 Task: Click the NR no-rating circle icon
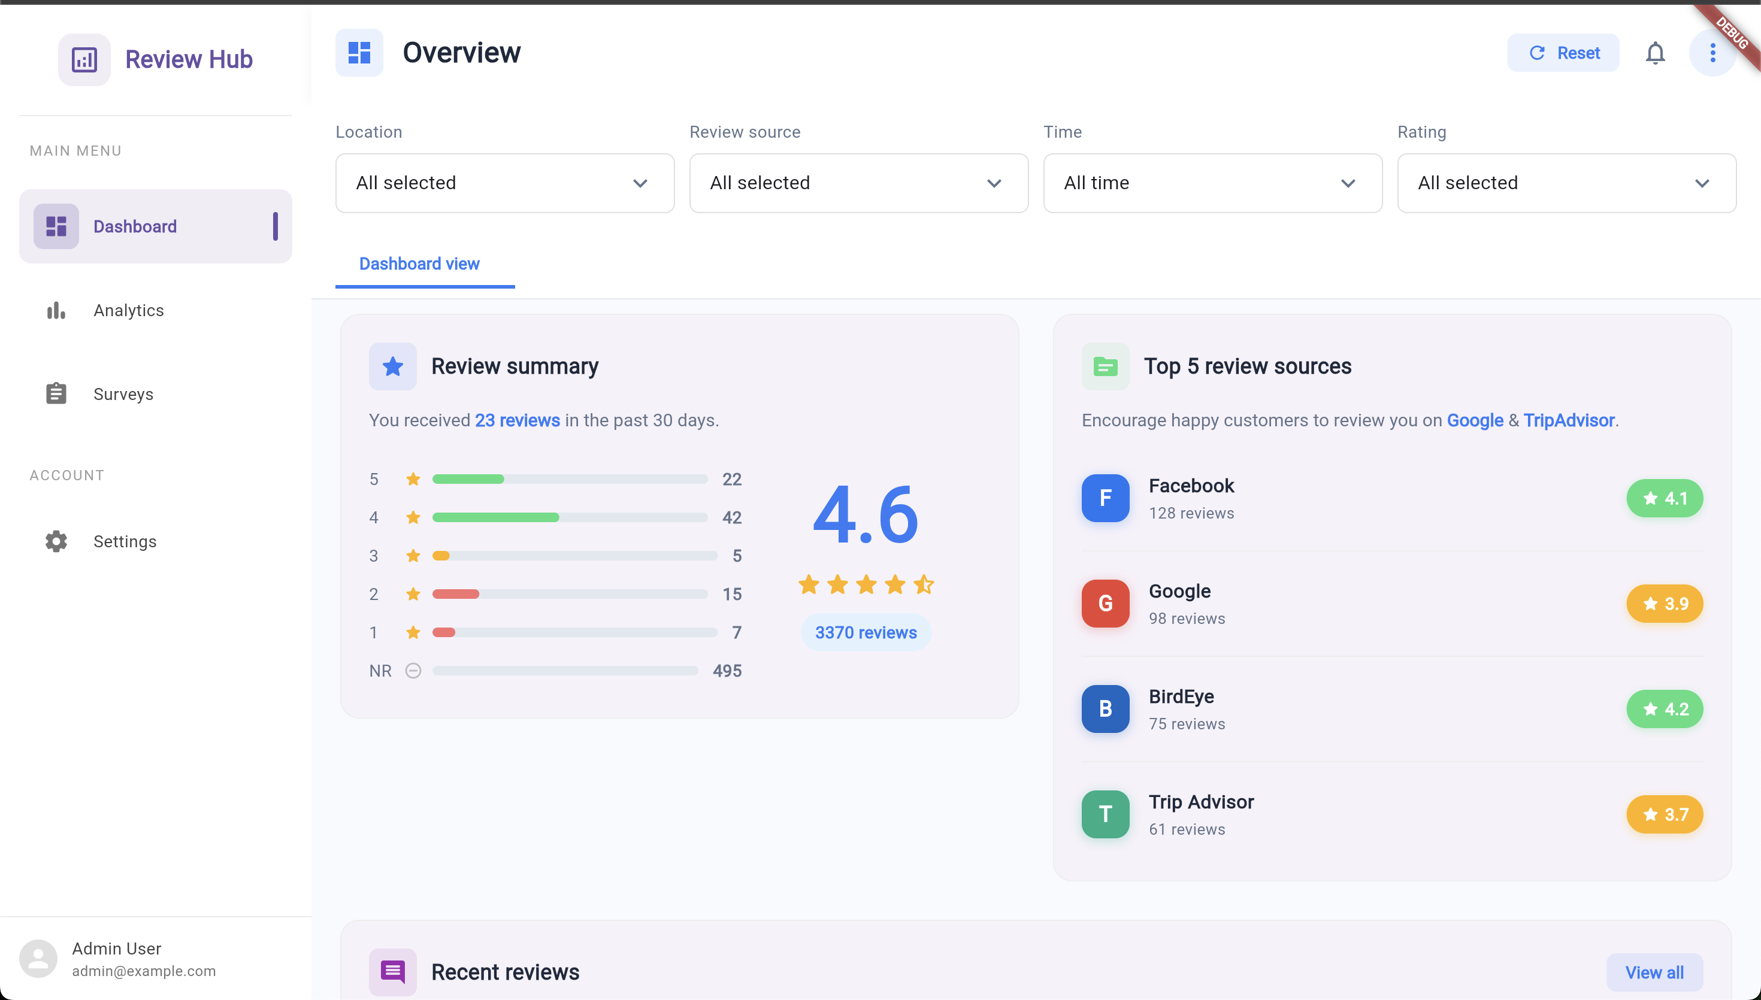pos(413,670)
